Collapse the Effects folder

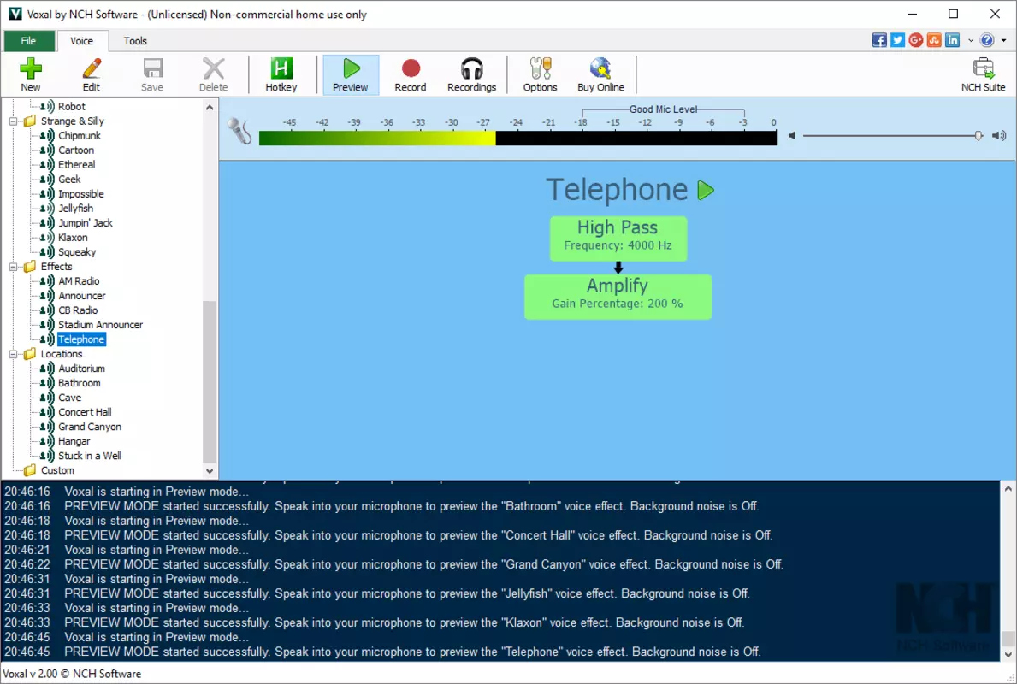pos(13,267)
